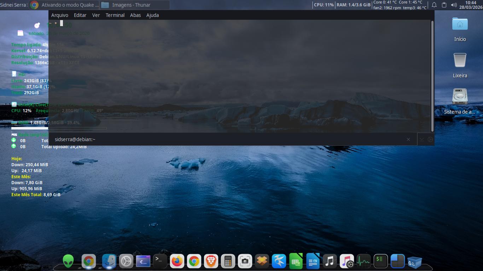Open the recycle bin in the dock
This screenshot has width=483, height=271.
pos(414,261)
